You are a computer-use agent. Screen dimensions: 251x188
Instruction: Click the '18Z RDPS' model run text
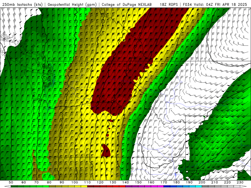click(x=169, y=4)
